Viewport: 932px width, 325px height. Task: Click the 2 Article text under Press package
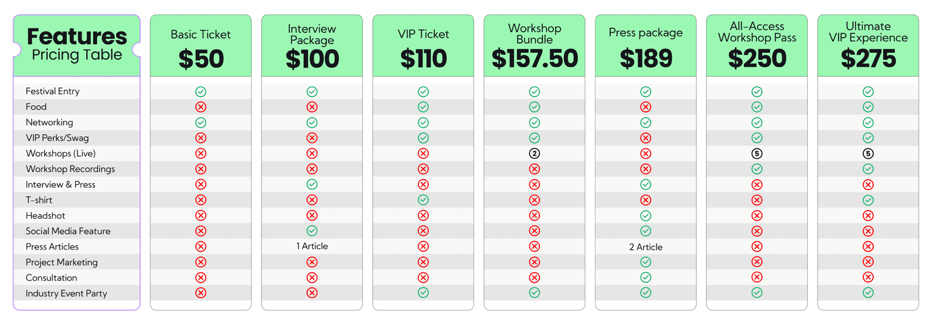[645, 247]
